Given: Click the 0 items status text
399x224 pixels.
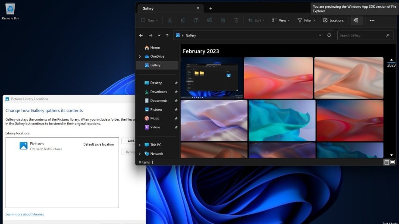Looking at the screenshot, I should coord(144,162).
